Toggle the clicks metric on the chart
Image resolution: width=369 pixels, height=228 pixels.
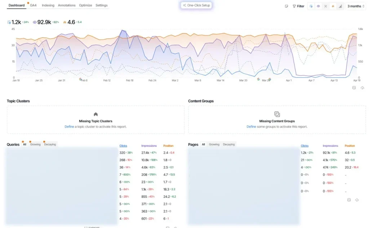(x=311, y=6)
